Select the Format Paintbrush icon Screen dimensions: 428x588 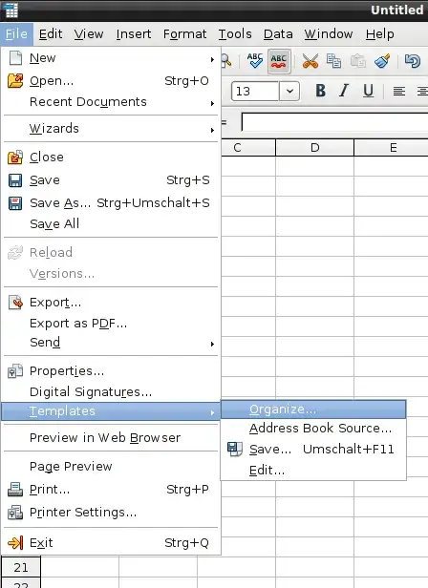pyautogui.click(x=382, y=61)
